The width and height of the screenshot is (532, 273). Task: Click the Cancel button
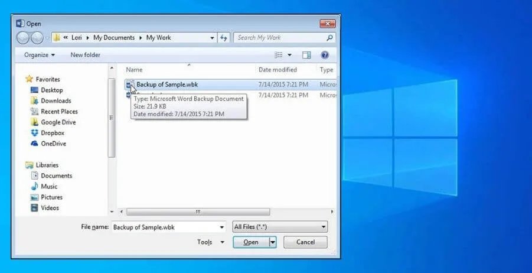[x=305, y=242]
